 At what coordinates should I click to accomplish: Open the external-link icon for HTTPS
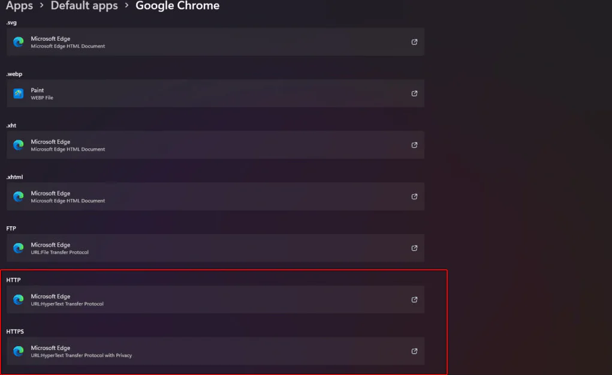(x=414, y=352)
